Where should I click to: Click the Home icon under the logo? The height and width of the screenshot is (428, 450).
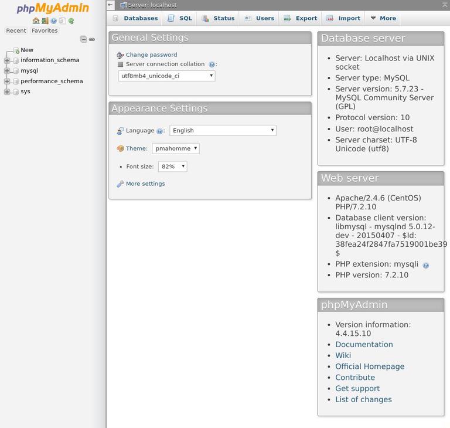coord(36,21)
